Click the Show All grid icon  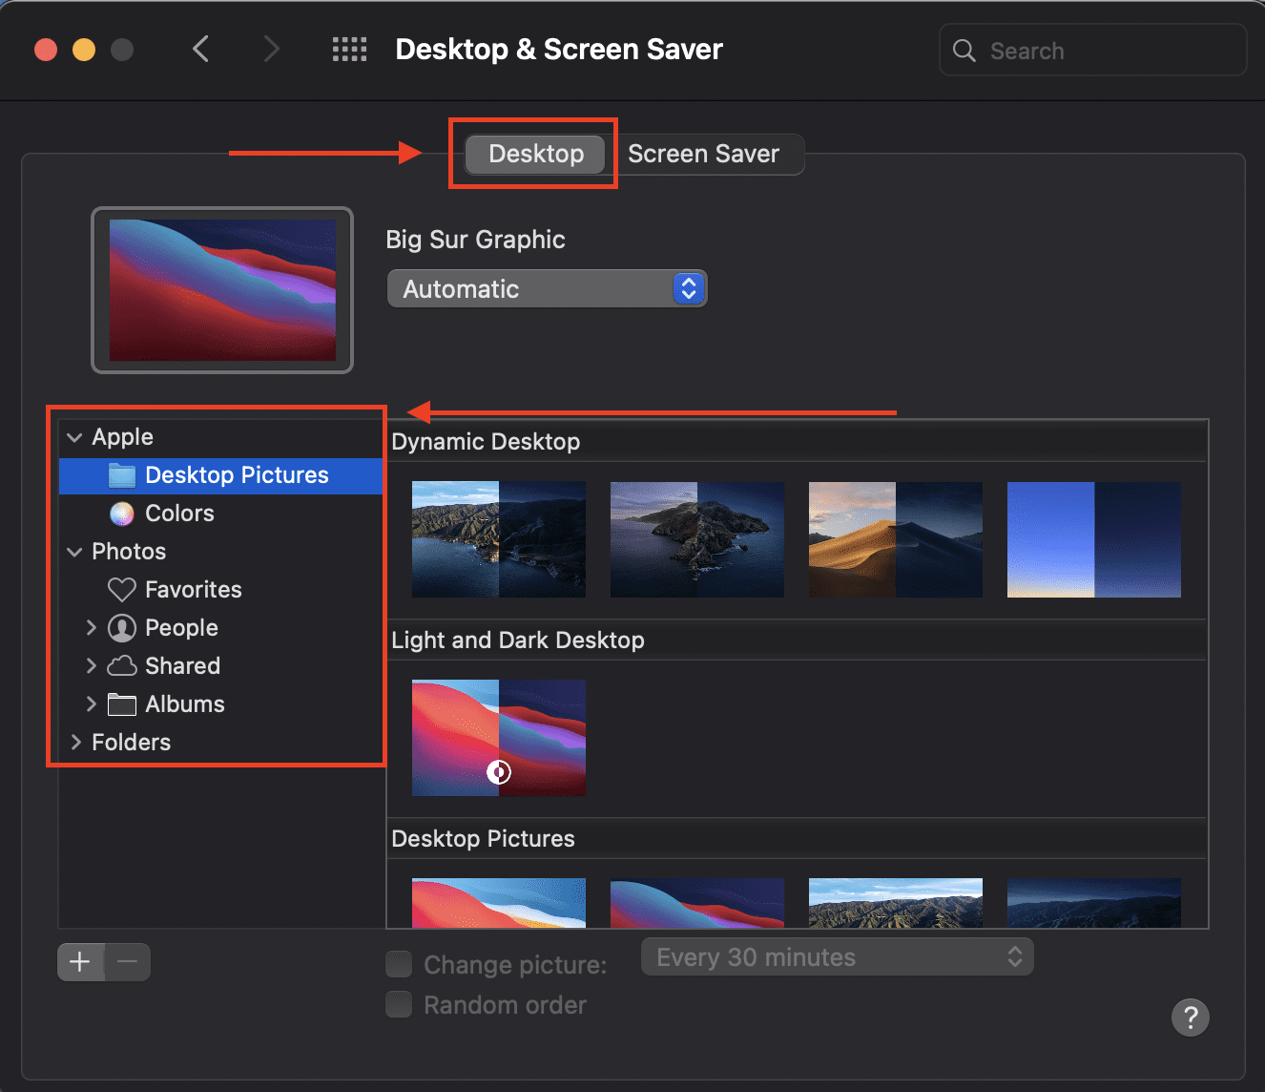coord(349,50)
